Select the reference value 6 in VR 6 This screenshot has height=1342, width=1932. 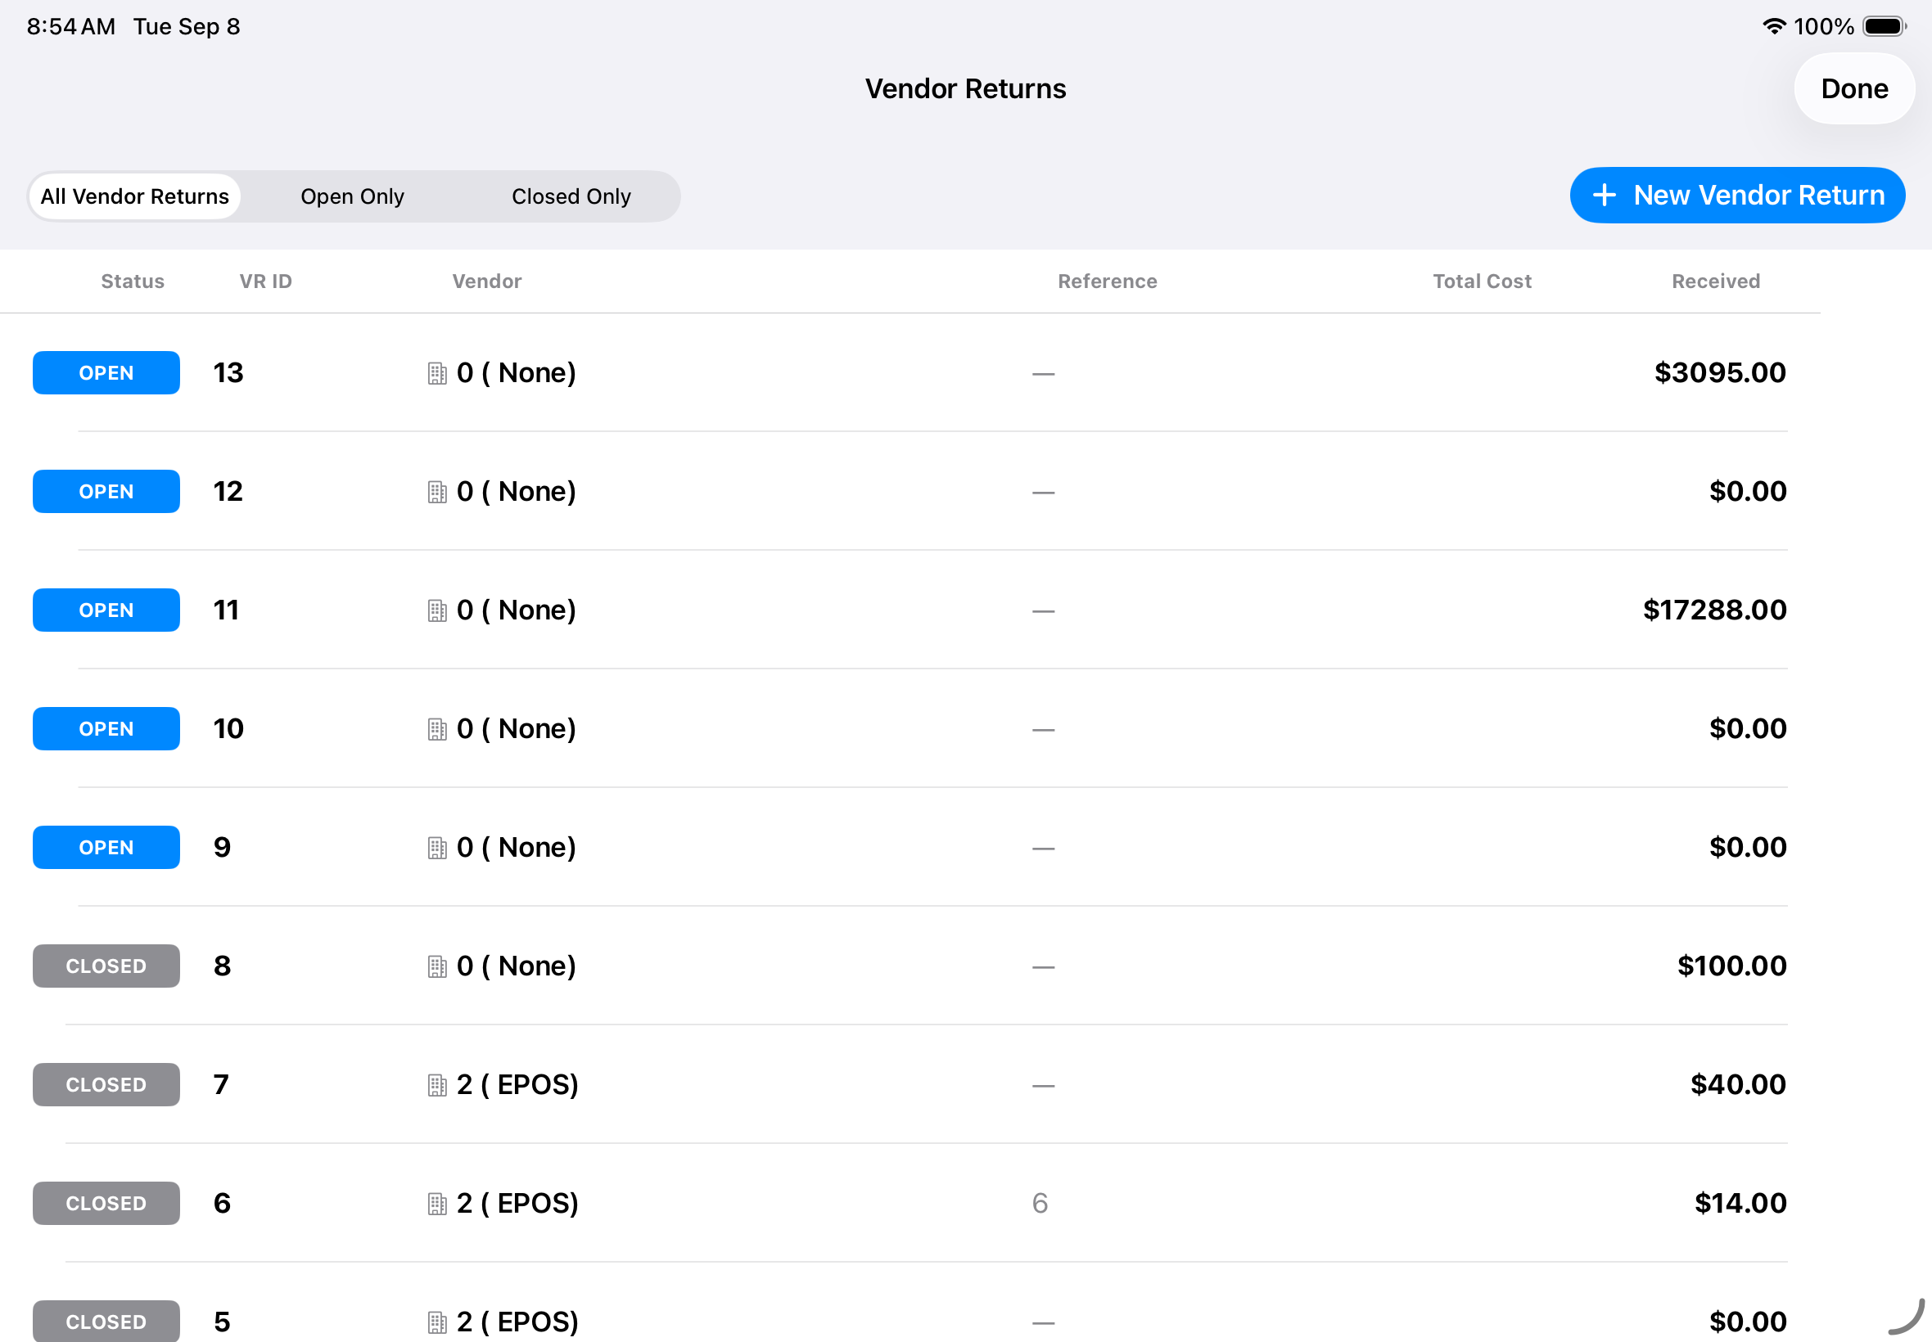point(1040,1203)
